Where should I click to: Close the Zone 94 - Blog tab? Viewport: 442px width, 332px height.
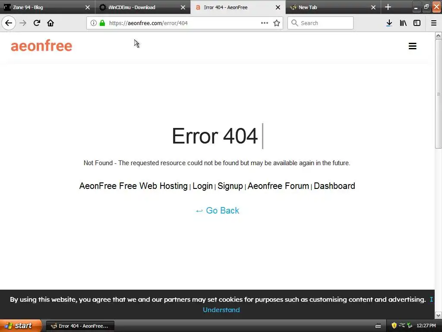[x=88, y=7]
